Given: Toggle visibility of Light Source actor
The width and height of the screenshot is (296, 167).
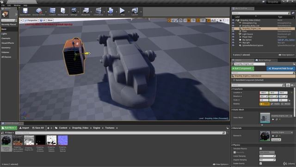Looking at the screenshot, I should pos(233,34).
